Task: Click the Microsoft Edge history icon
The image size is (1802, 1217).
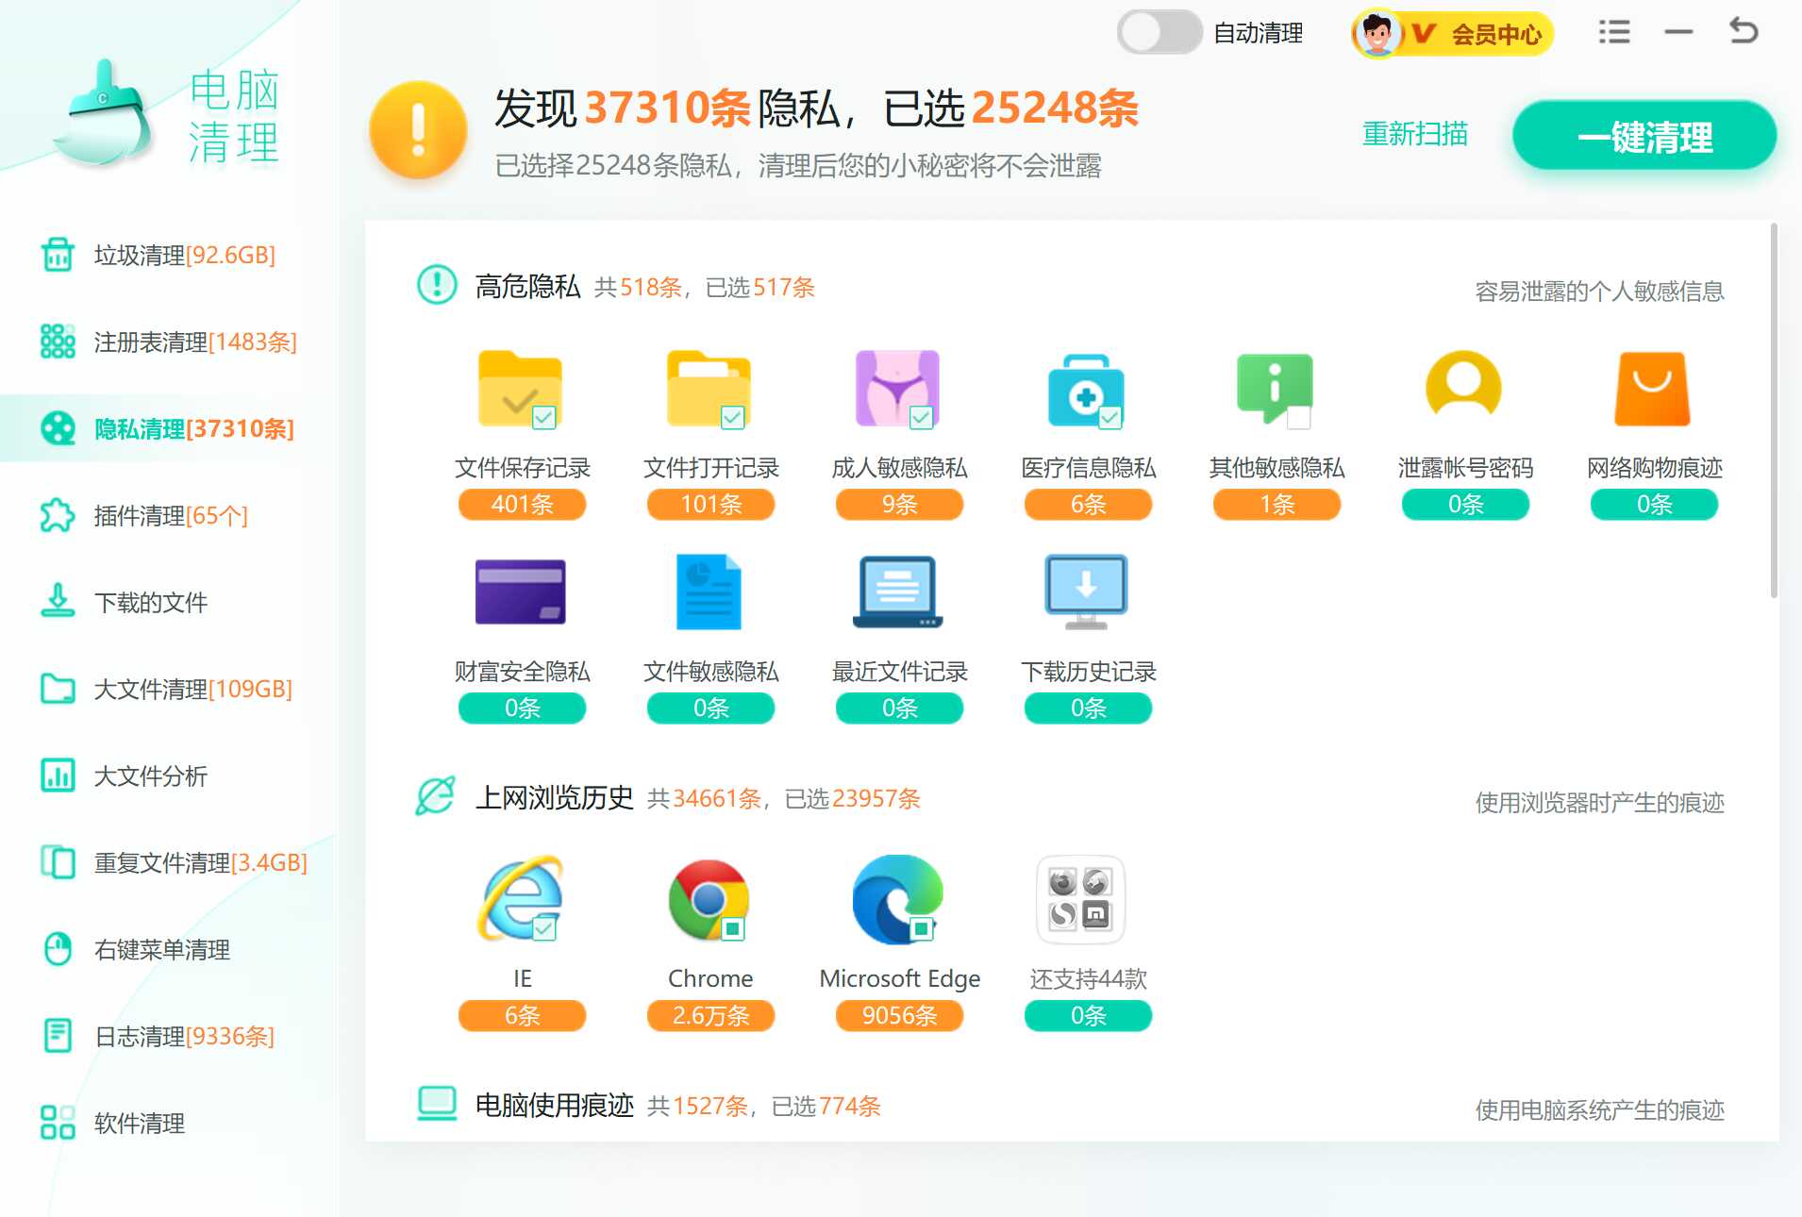Action: coord(896,899)
